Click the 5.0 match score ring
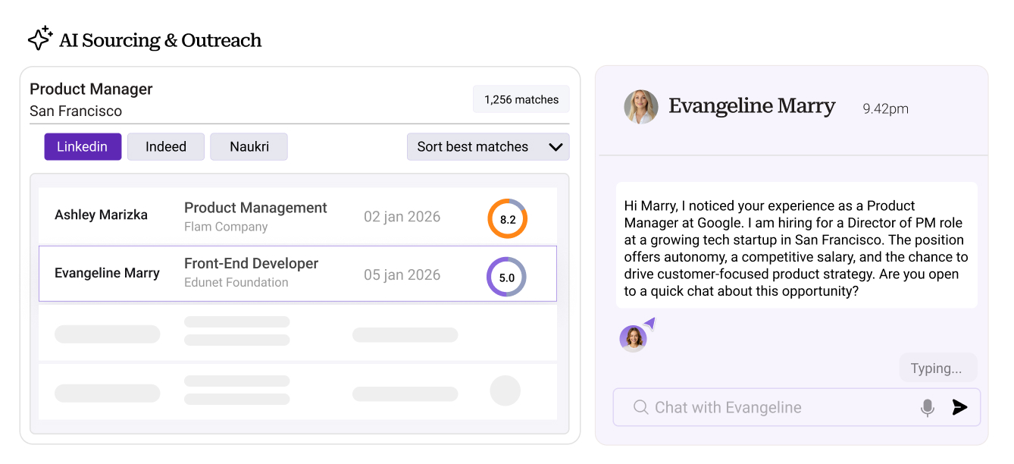1014x464 pixels. point(506,277)
